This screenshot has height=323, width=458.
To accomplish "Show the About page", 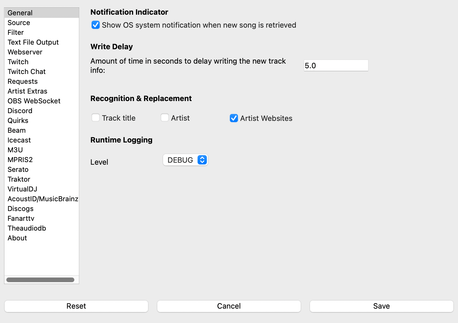I will point(17,238).
